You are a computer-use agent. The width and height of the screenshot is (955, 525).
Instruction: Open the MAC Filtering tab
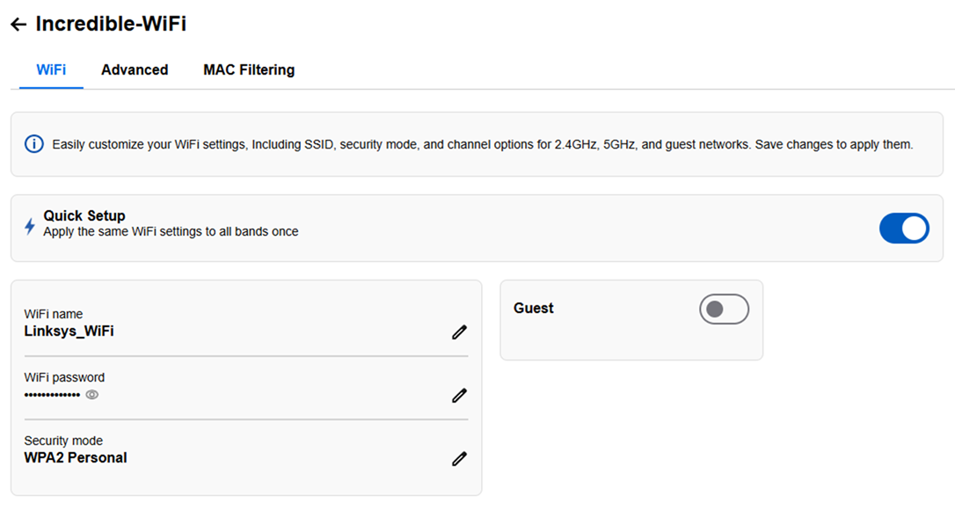click(249, 69)
